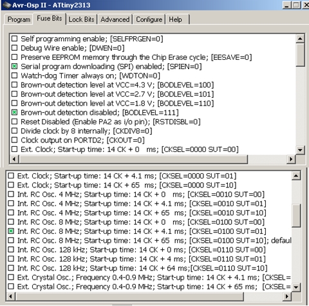The image size is (309, 306).
Task: Switch to the Program tab
Action: pyautogui.click(x=19, y=19)
